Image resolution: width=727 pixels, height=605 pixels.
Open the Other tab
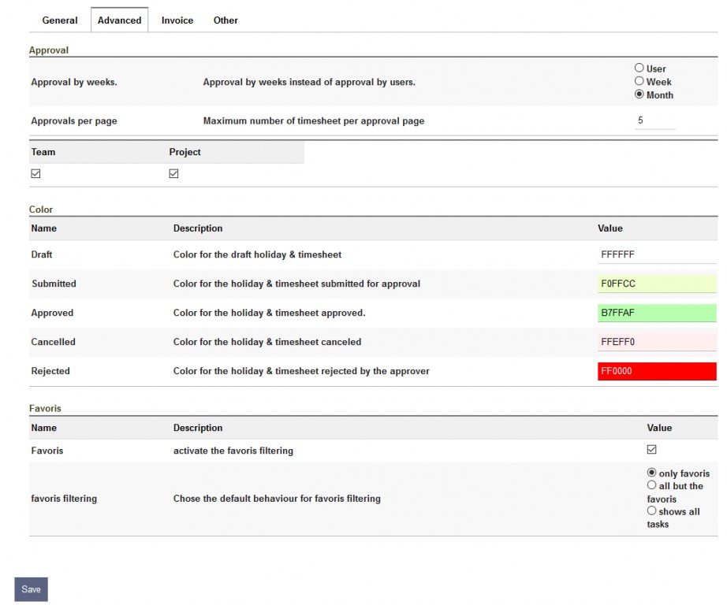click(226, 20)
